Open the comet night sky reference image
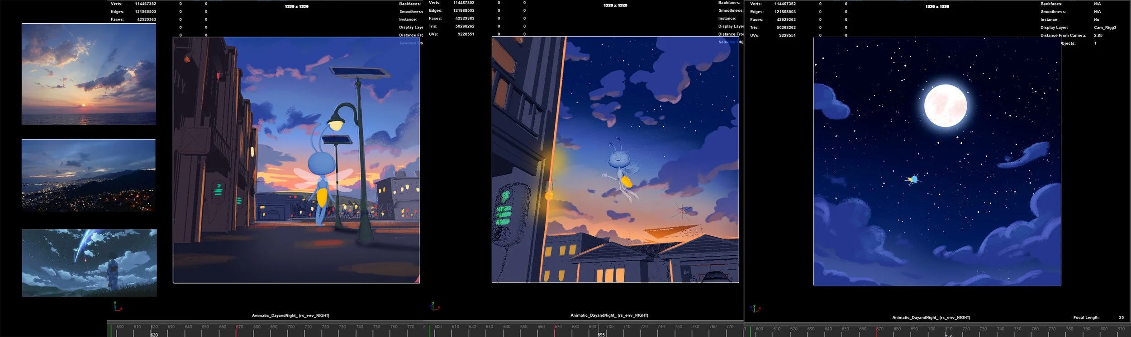This screenshot has width=1131, height=337. point(89,263)
